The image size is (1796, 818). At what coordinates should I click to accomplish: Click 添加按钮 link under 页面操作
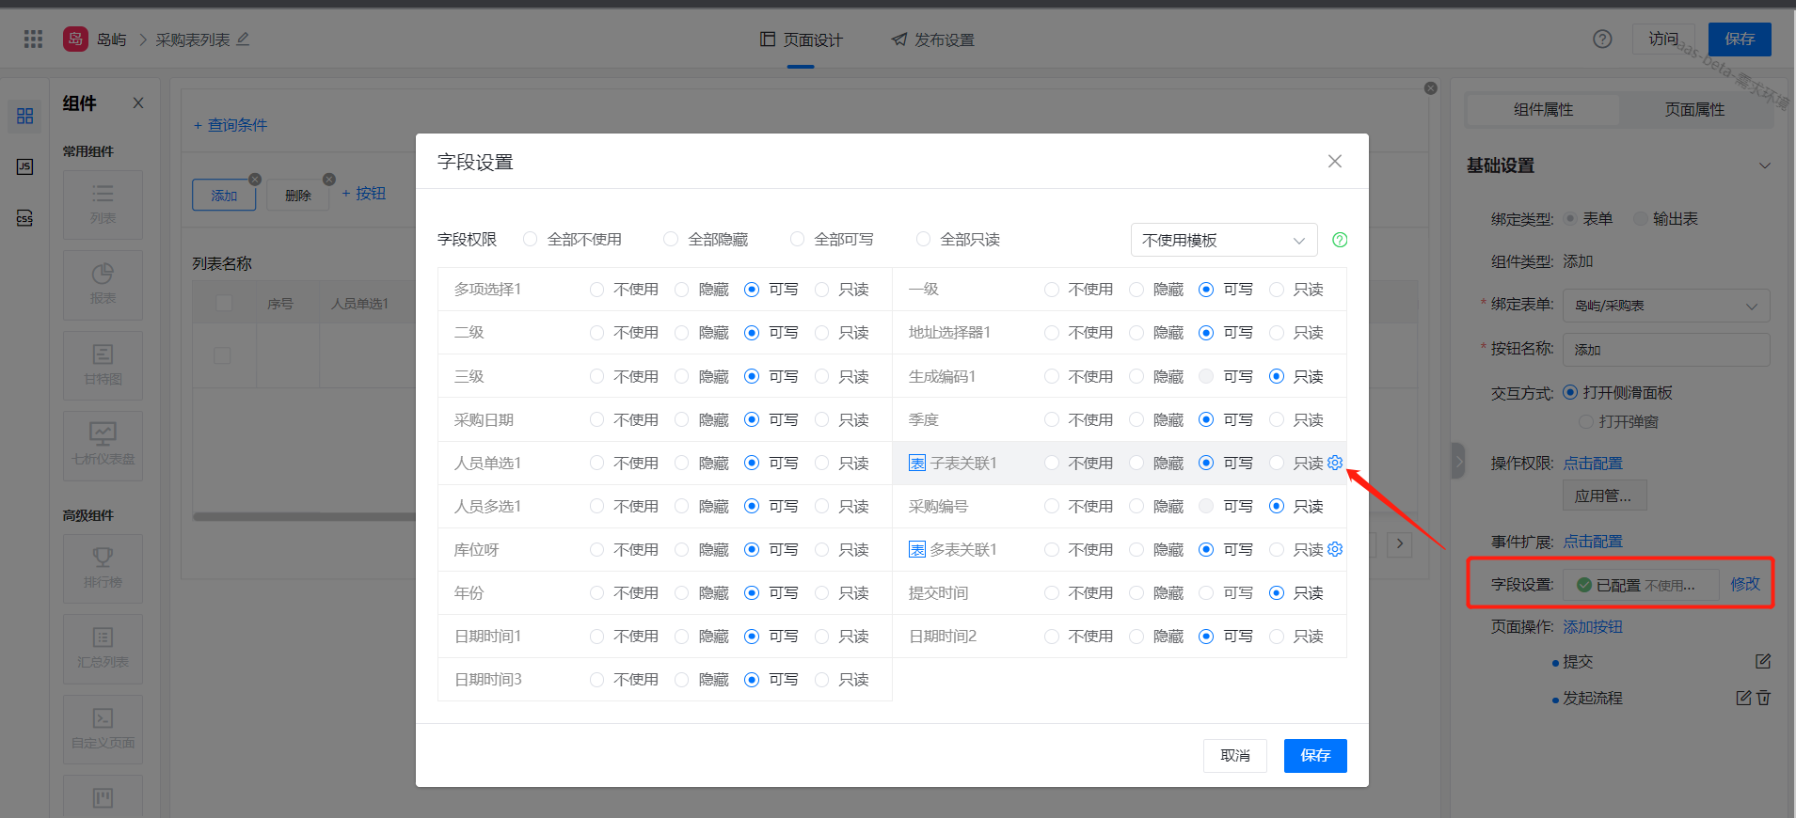1593,626
